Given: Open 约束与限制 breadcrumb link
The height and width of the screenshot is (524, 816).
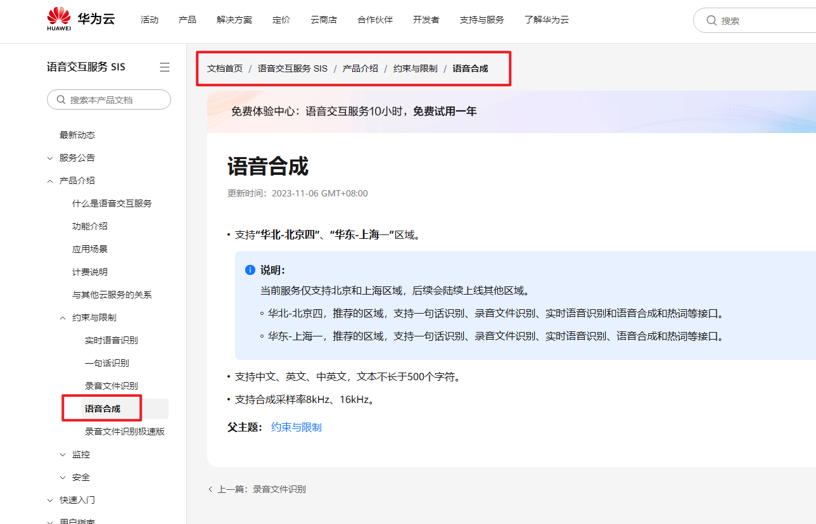Looking at the screenshot, I should point(416,68).
